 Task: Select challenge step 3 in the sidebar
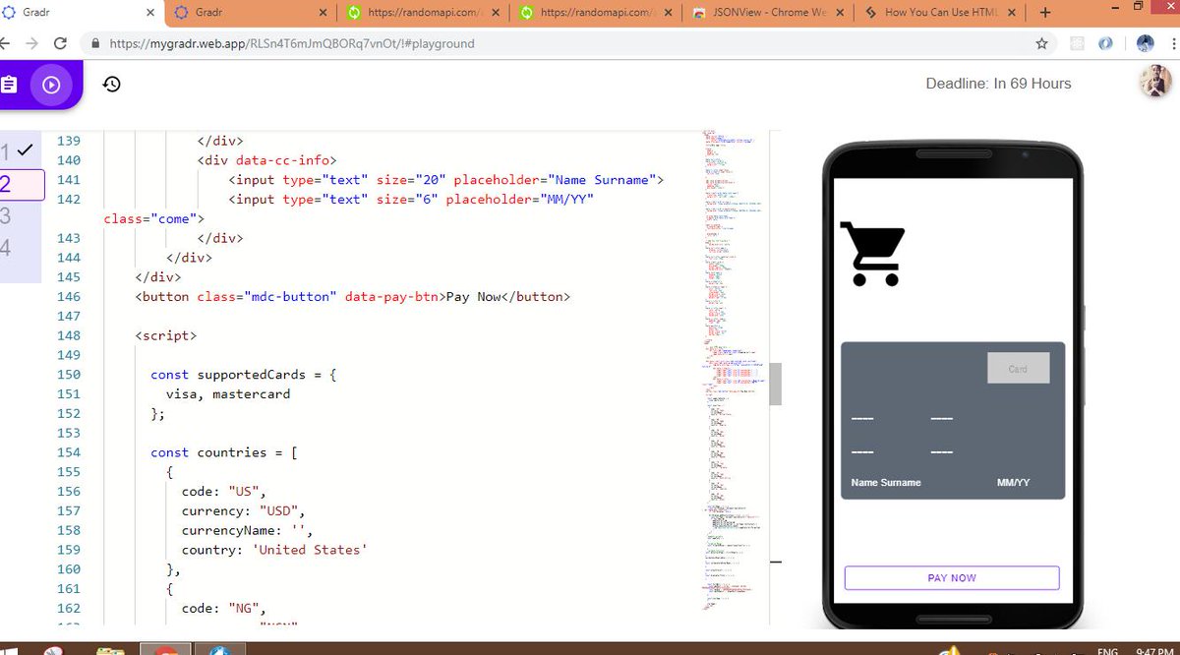tap(6, 215)
